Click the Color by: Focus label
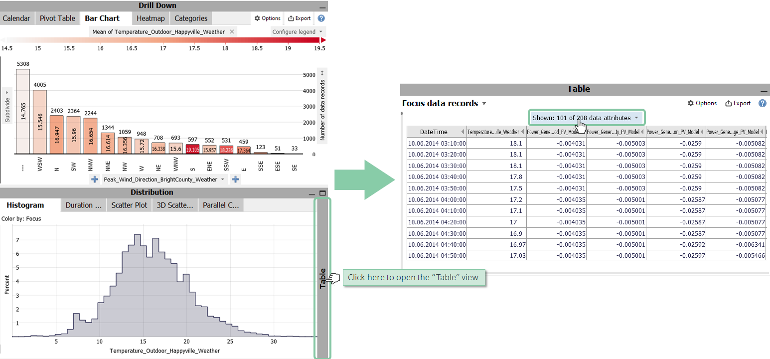The image size is (770, 359). click(x=21, y=218)
